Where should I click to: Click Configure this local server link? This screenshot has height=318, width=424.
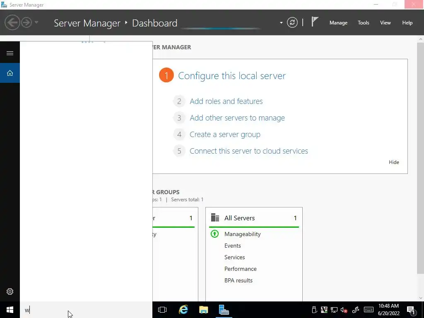point(232,76)
